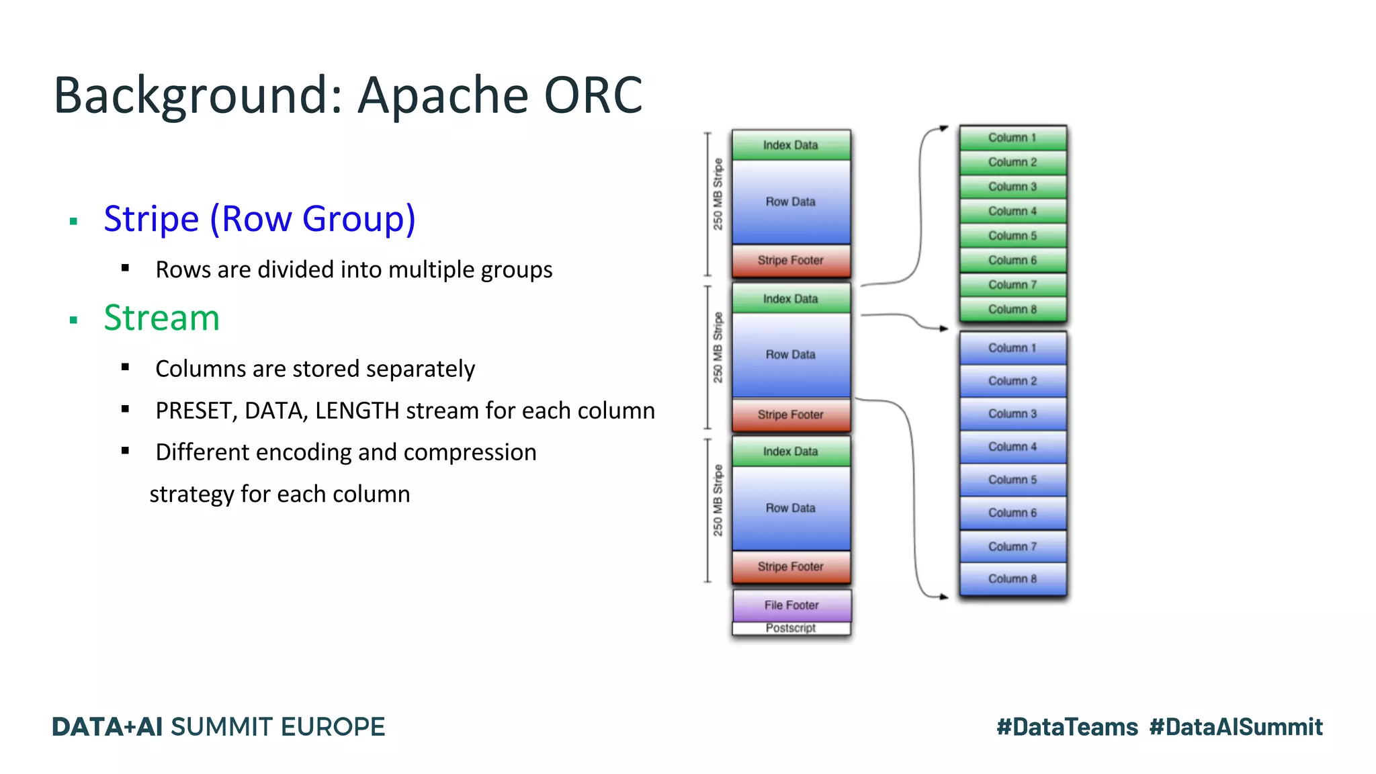The width and height of the screenshot is (1376, 774).
Task: Click the green Column 1 block
Action: click(1013, 138)
